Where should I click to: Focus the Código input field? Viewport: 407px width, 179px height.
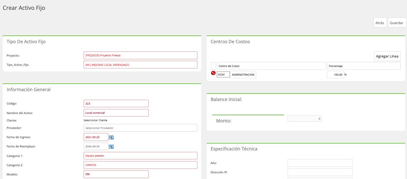[116, 104]
